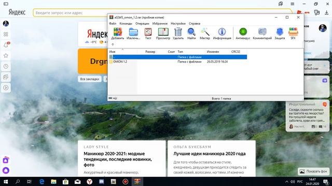
Task: Sort by the CRC32 column header
Action: [236, 52]
